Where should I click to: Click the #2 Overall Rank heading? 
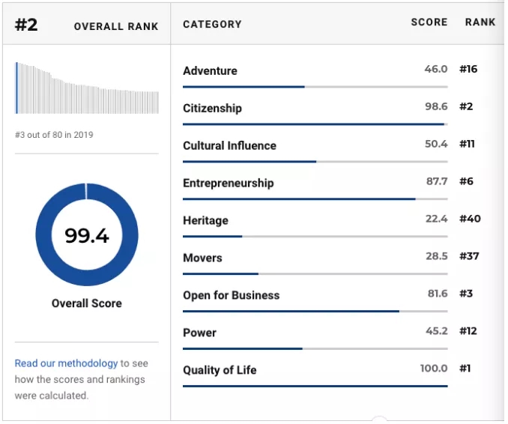(x=86, y=25)
